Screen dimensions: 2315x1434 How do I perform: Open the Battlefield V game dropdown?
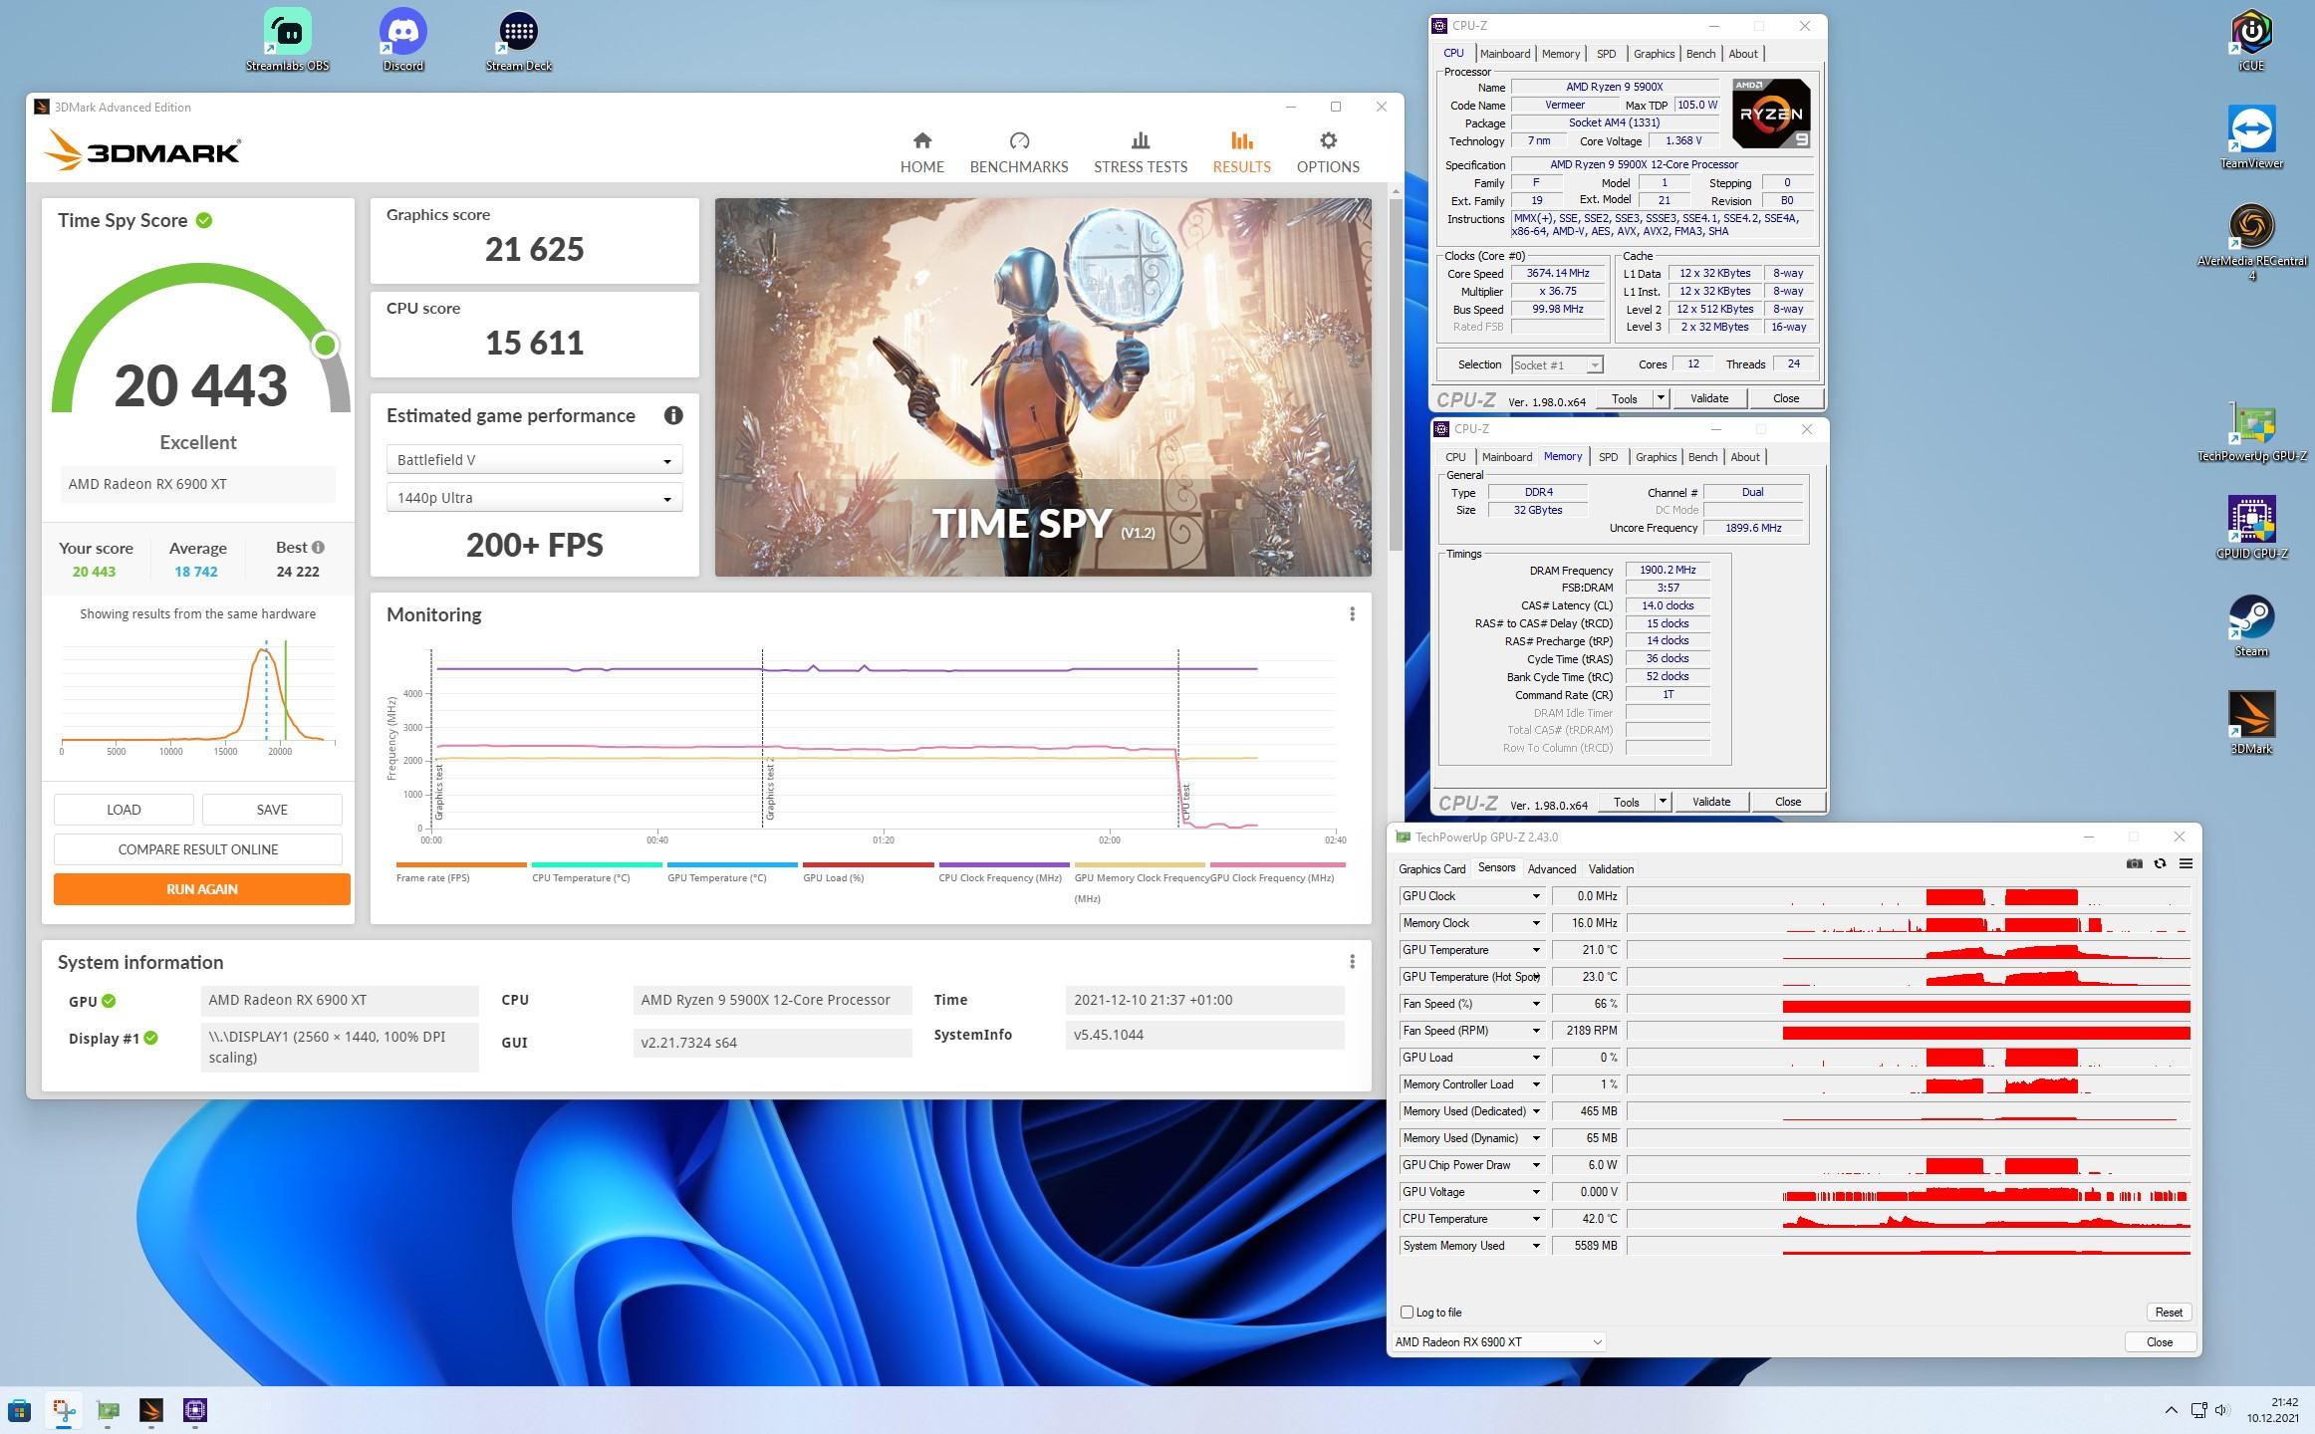point(534,459)
